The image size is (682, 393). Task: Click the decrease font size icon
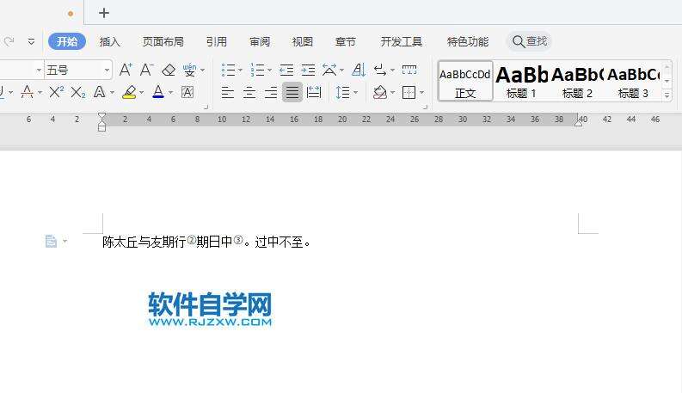(x=146, y=70)
